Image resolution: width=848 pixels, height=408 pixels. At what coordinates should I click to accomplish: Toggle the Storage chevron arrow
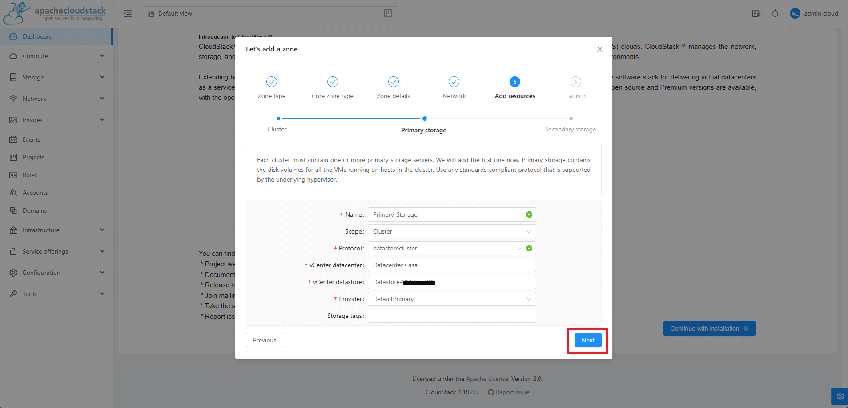[x=102, y=77]
